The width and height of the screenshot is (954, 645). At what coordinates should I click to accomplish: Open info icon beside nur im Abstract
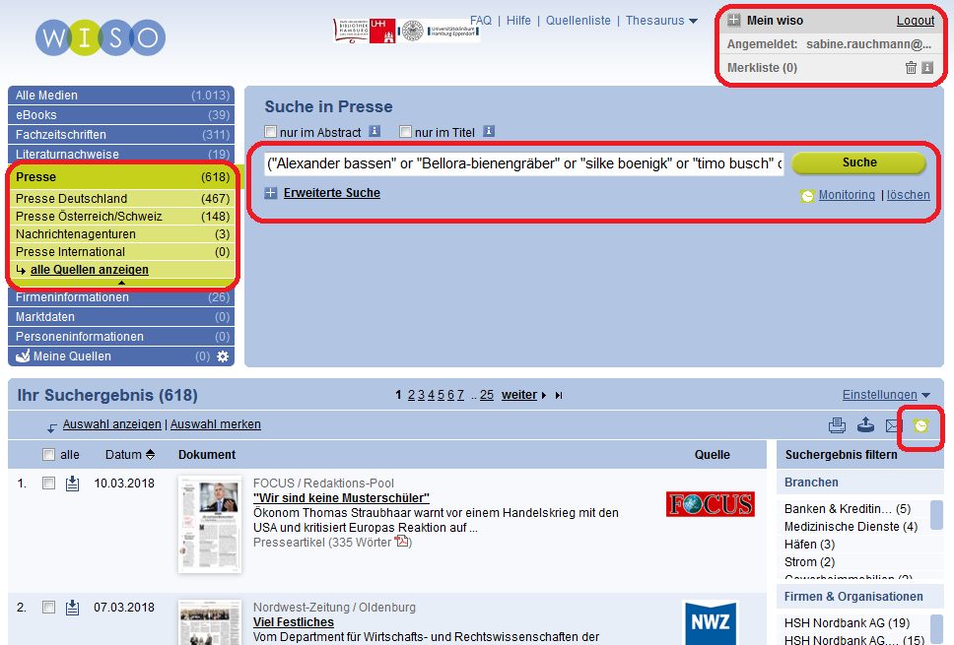[x=375, y=131]
